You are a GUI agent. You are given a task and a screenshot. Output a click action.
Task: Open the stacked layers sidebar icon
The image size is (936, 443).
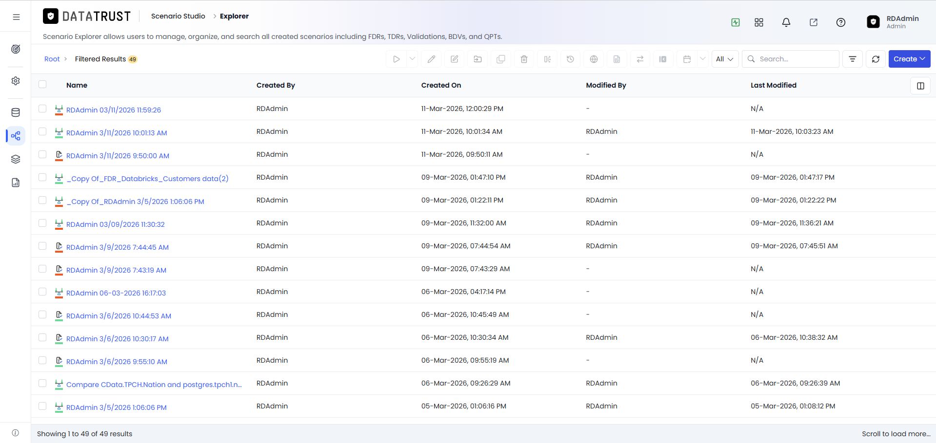[x=16, y=159]
